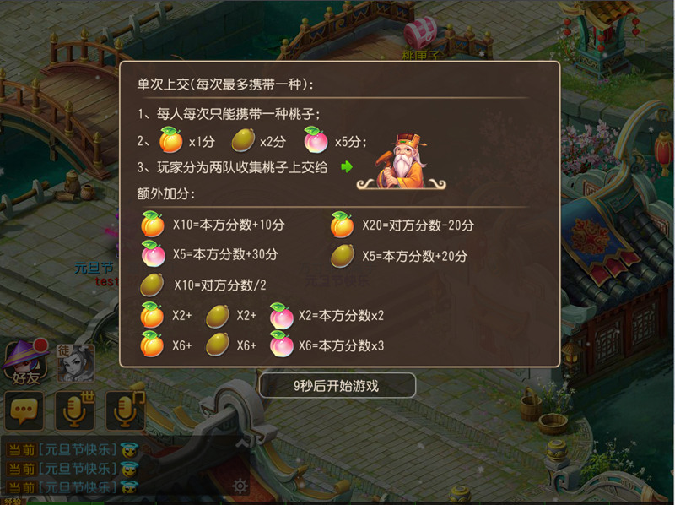Open the chat speech bubble icon
This screenshot has width=675, height=505.
[x=24, y=410]
